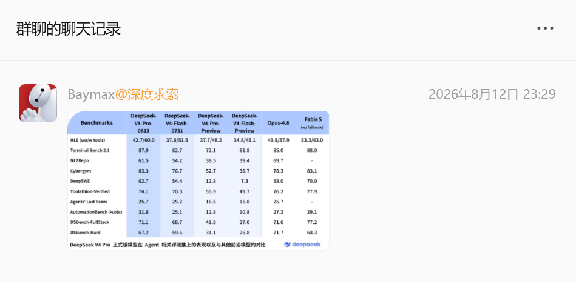Click the DSBench-FullStack row label
The height and width of the screenshot is (281, 576).
90,222
